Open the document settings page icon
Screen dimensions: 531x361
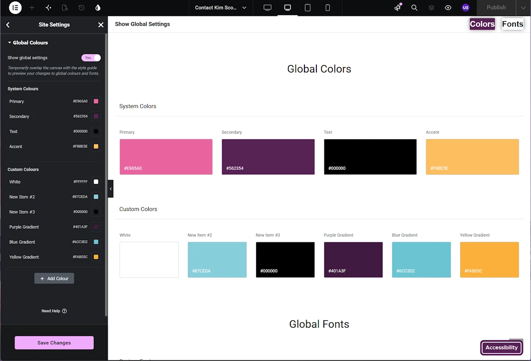point(65,8)
